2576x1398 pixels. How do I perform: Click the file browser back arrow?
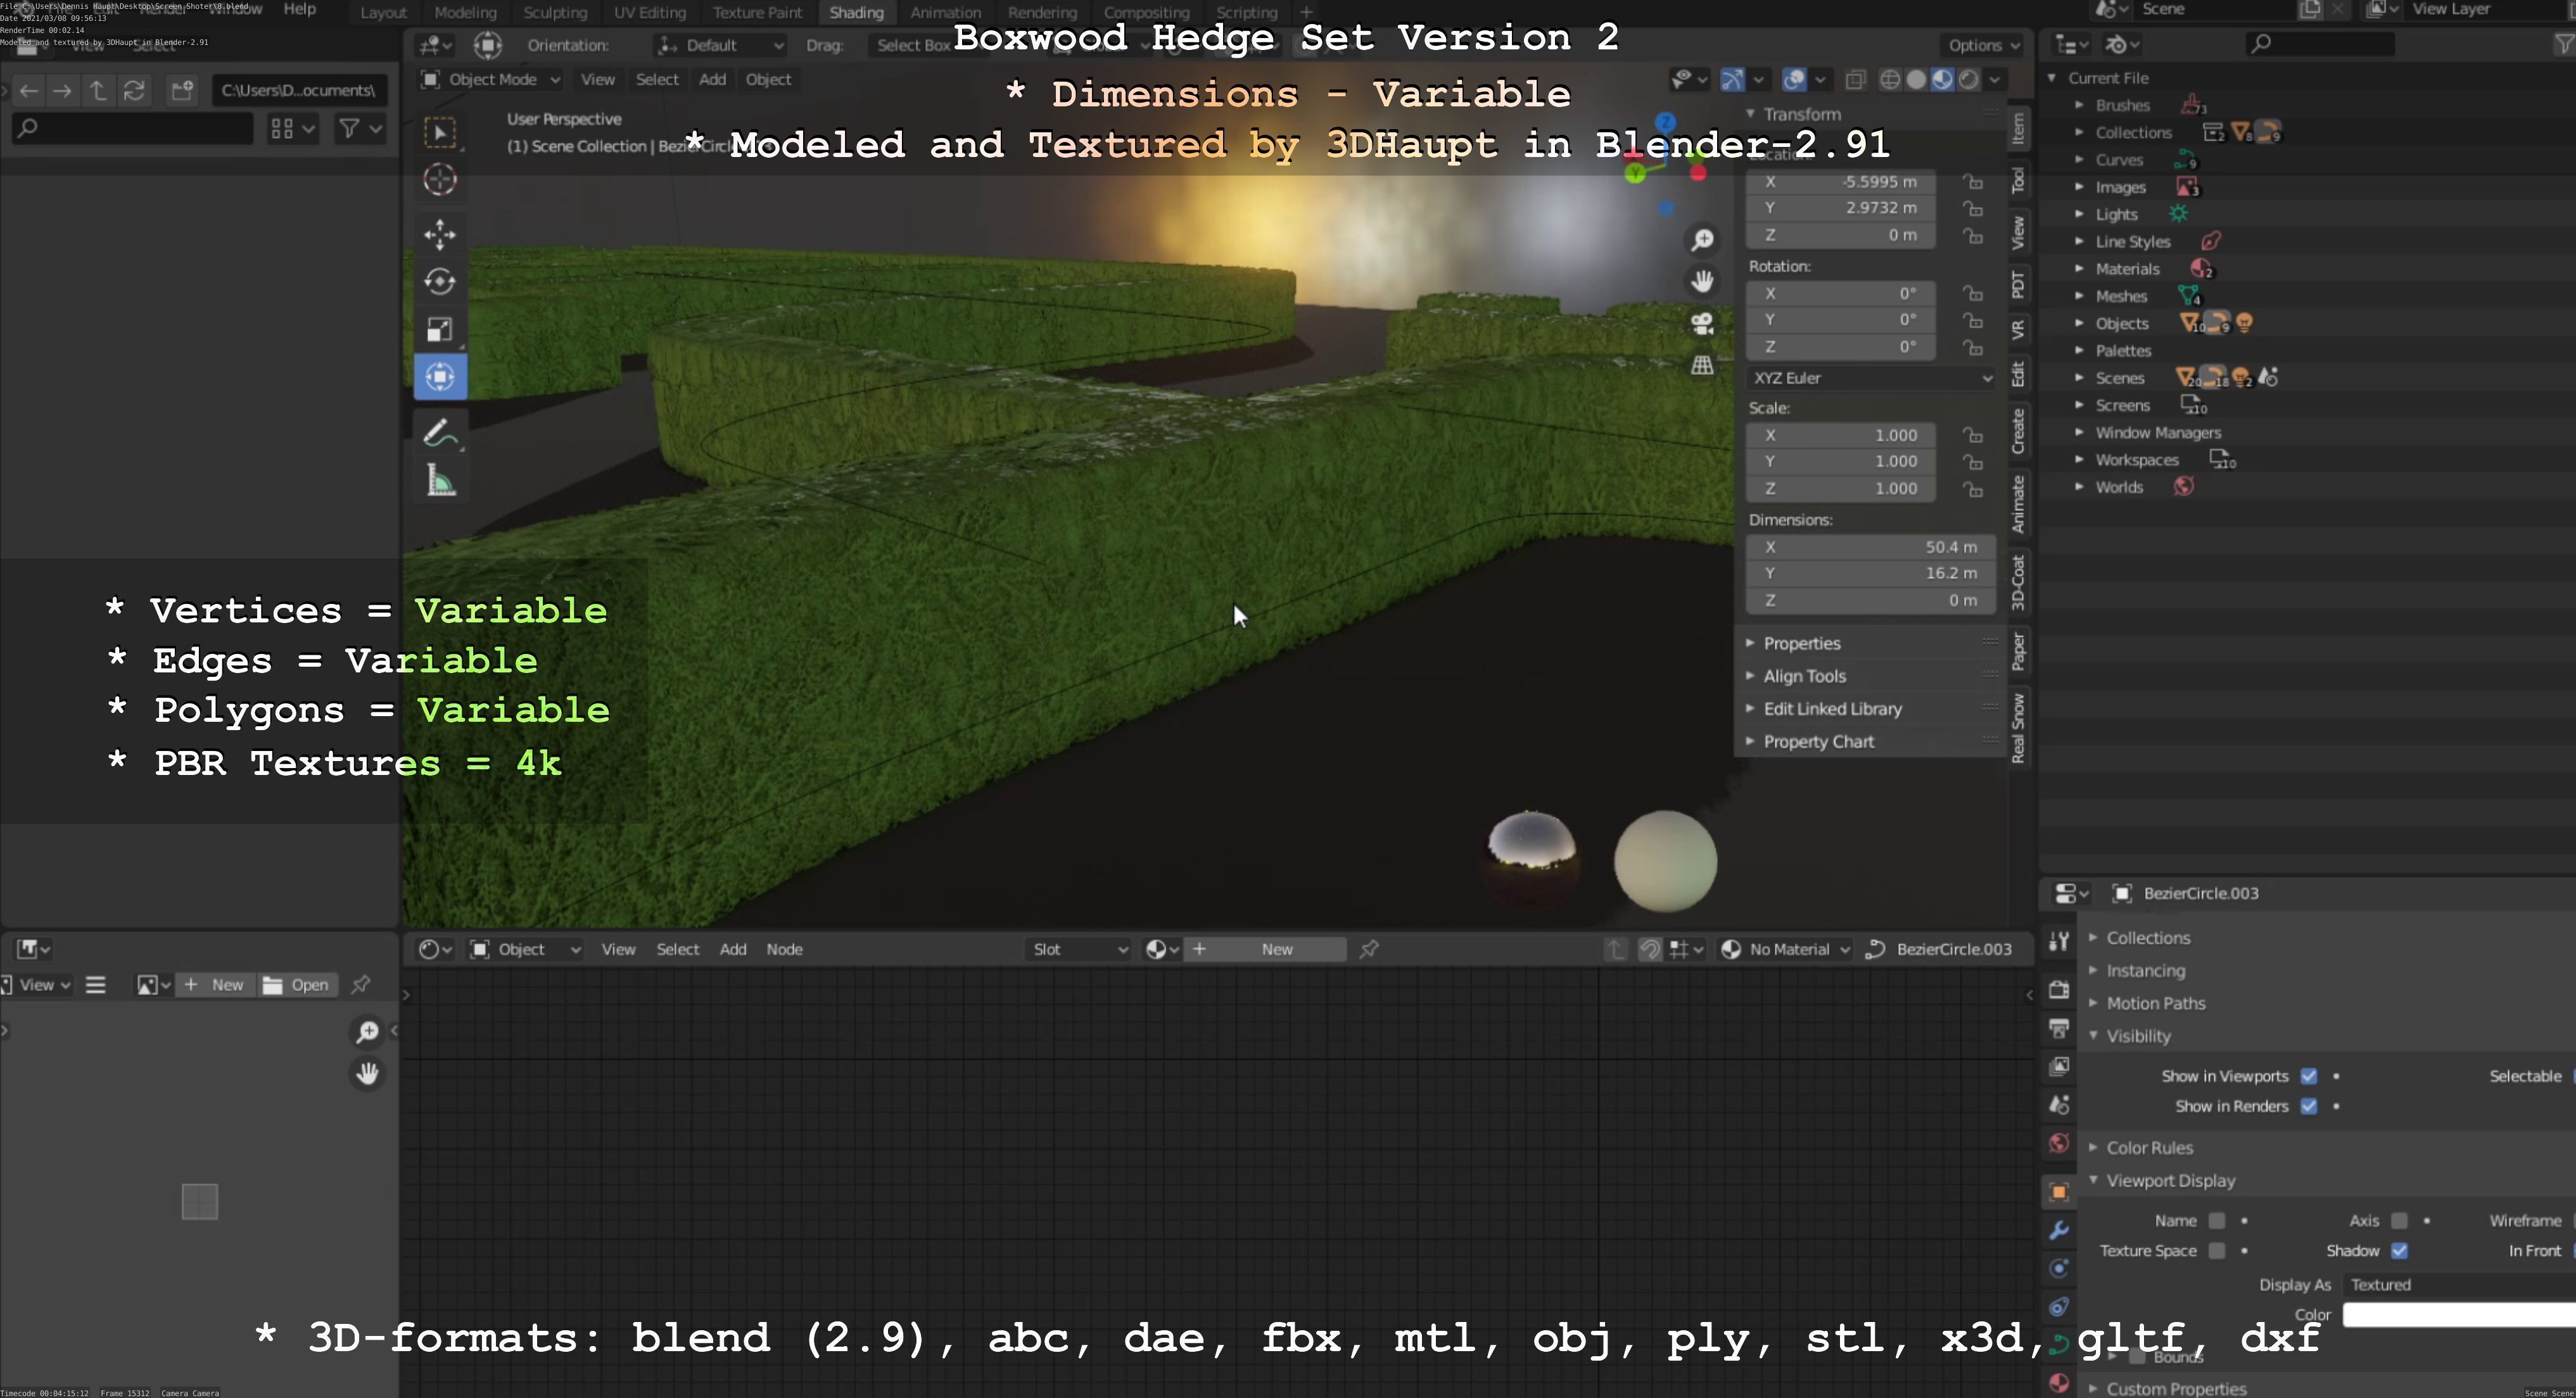29,91
